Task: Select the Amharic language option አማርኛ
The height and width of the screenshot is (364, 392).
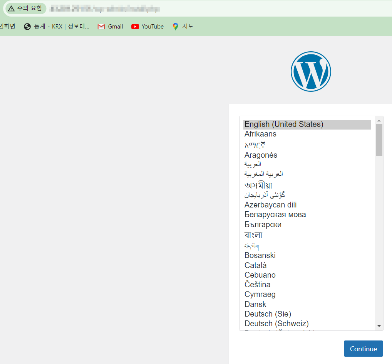Action: coord(307,145)
